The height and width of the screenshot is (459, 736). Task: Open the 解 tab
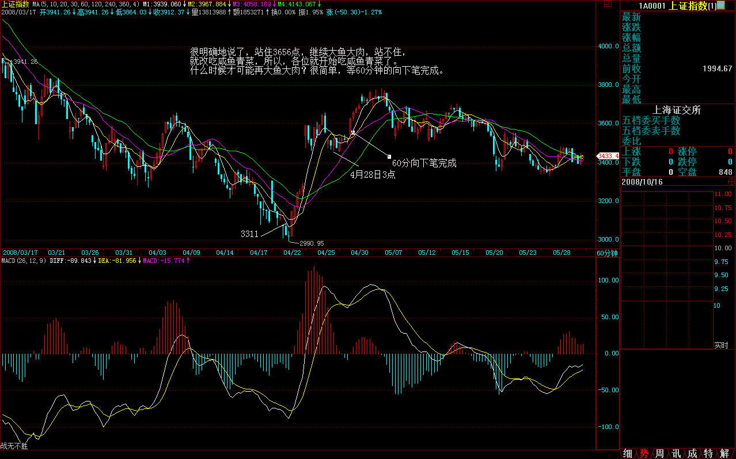(x=724, y=453)
